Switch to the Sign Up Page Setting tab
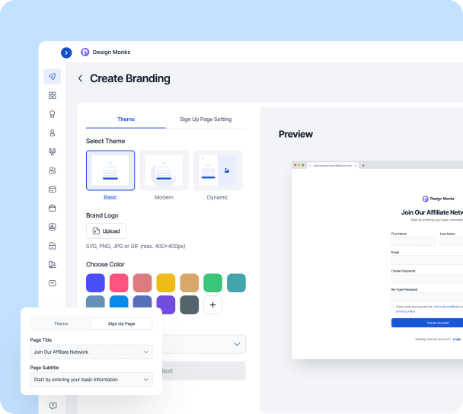The image size is (463, 414). (x=206, y=119)
